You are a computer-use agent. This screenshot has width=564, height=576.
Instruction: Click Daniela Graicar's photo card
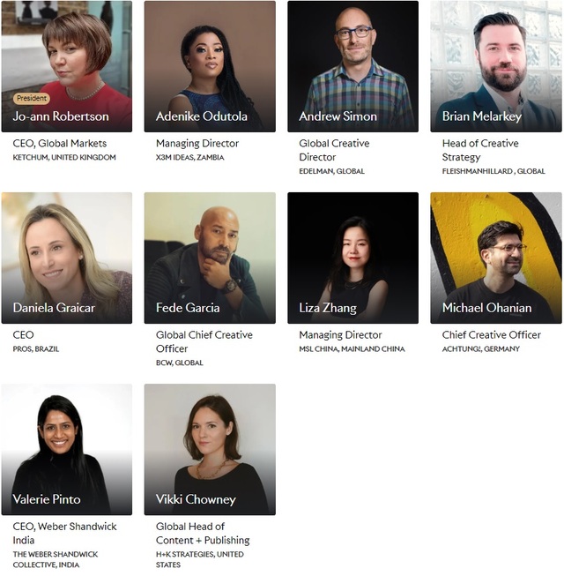67,258
